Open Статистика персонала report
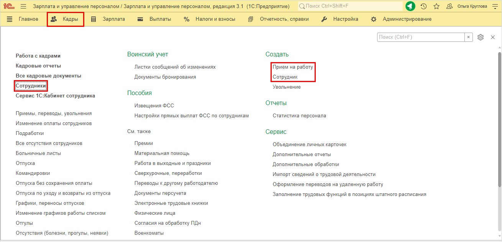 click(x=299, y=116)
